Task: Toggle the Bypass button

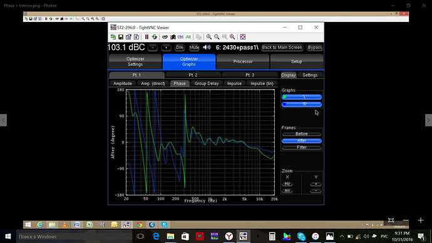Action: pyautogui.click(x=315, y=48)
